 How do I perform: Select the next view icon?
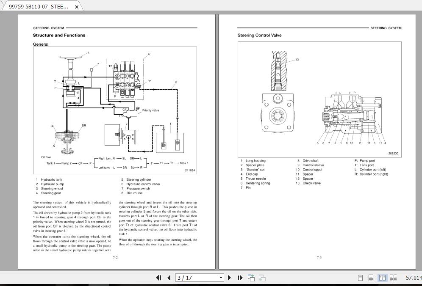pyautogui.click(x=262, y=278)
